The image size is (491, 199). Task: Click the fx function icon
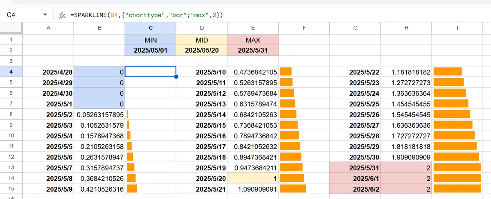(62, 15)
